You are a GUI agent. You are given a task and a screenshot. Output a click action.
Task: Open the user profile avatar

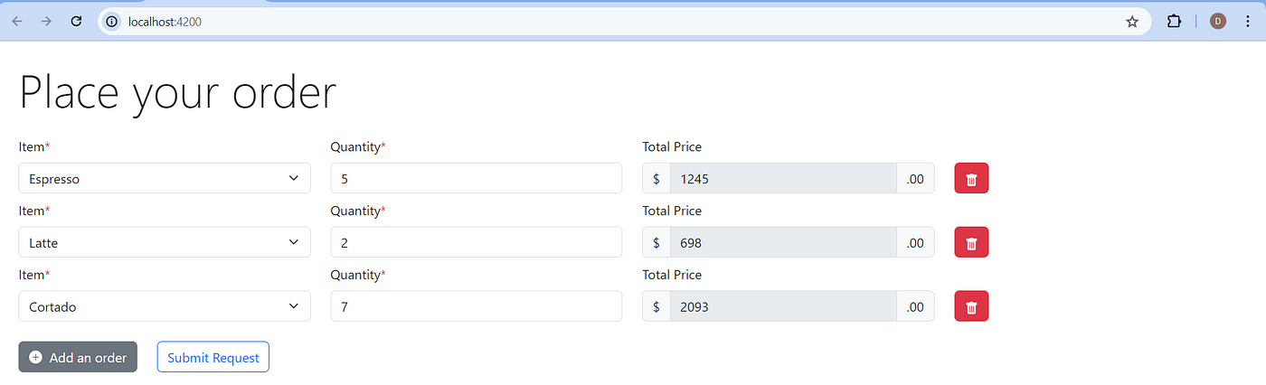(1218, 21)
